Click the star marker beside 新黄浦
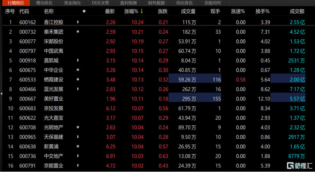This screenshot has width=315, height=172. [x=78, y=147]
